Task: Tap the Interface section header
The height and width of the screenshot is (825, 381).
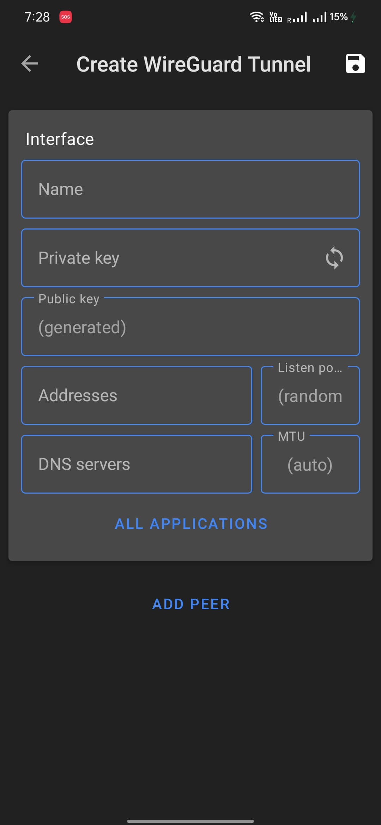Action: pos(59,138)
